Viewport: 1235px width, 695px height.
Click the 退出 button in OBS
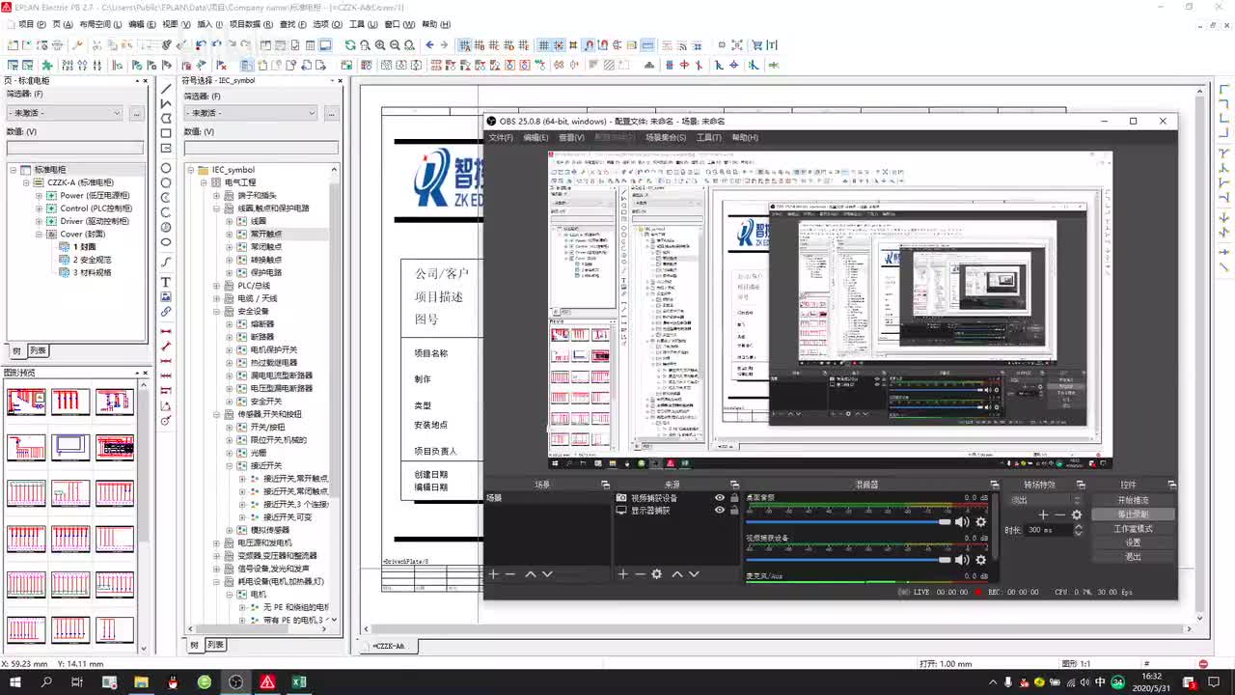pos(1133,557)
